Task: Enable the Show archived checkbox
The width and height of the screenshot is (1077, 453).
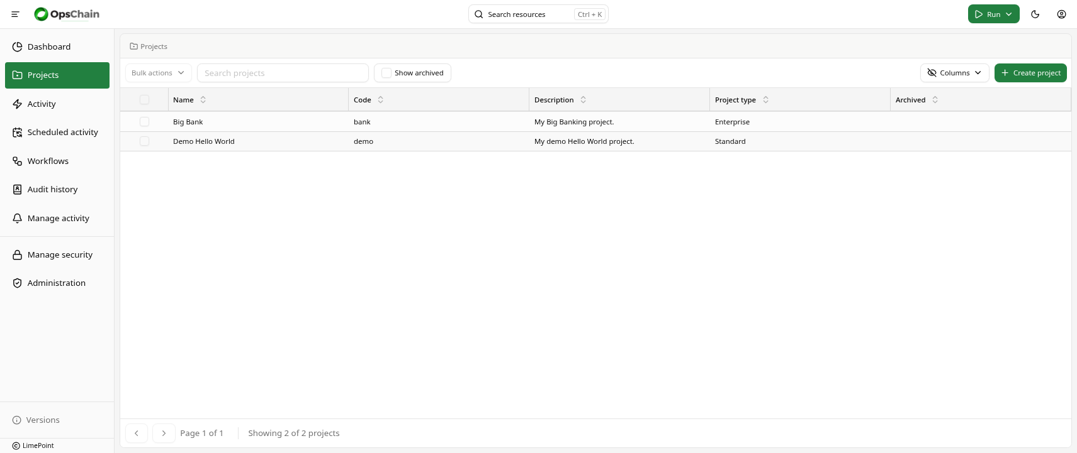Action: click(x=386, y=73)
